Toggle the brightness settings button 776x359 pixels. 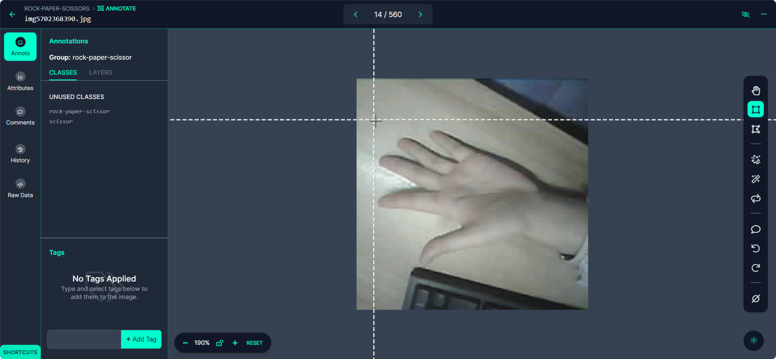click(753, 340)
